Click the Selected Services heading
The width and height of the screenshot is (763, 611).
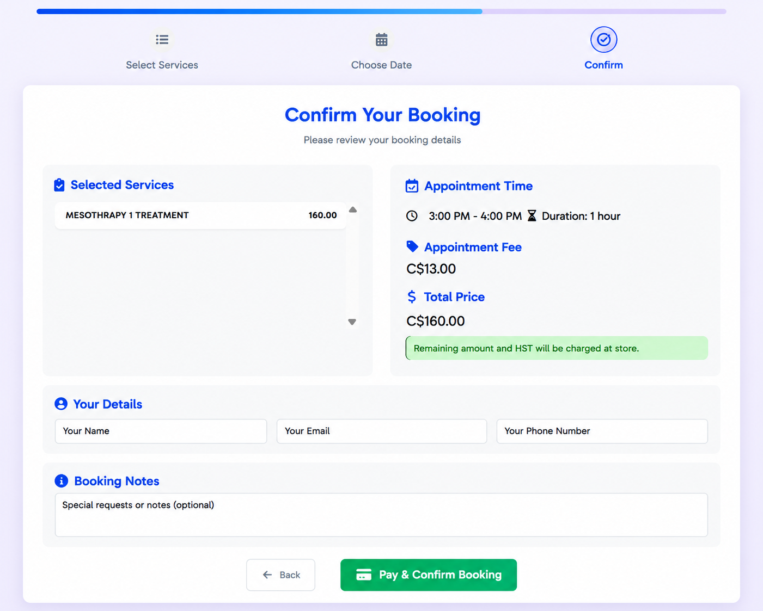pos(122,185)
